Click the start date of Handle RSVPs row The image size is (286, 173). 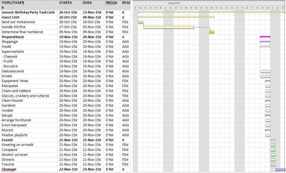[68, 27]
